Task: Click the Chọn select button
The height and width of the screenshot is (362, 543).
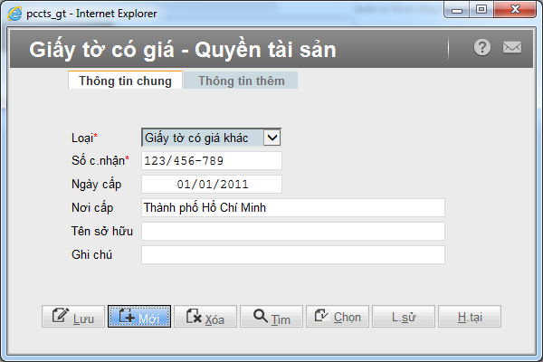Action: click(x=338, y=316)
